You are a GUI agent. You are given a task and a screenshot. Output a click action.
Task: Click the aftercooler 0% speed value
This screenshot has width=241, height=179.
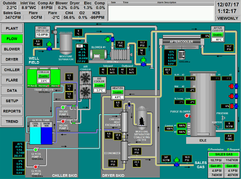[x=206, y=36]
